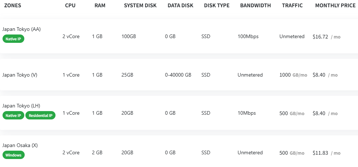Select the green Residential IP badge
Screen dimensions: 358x167
40,115
